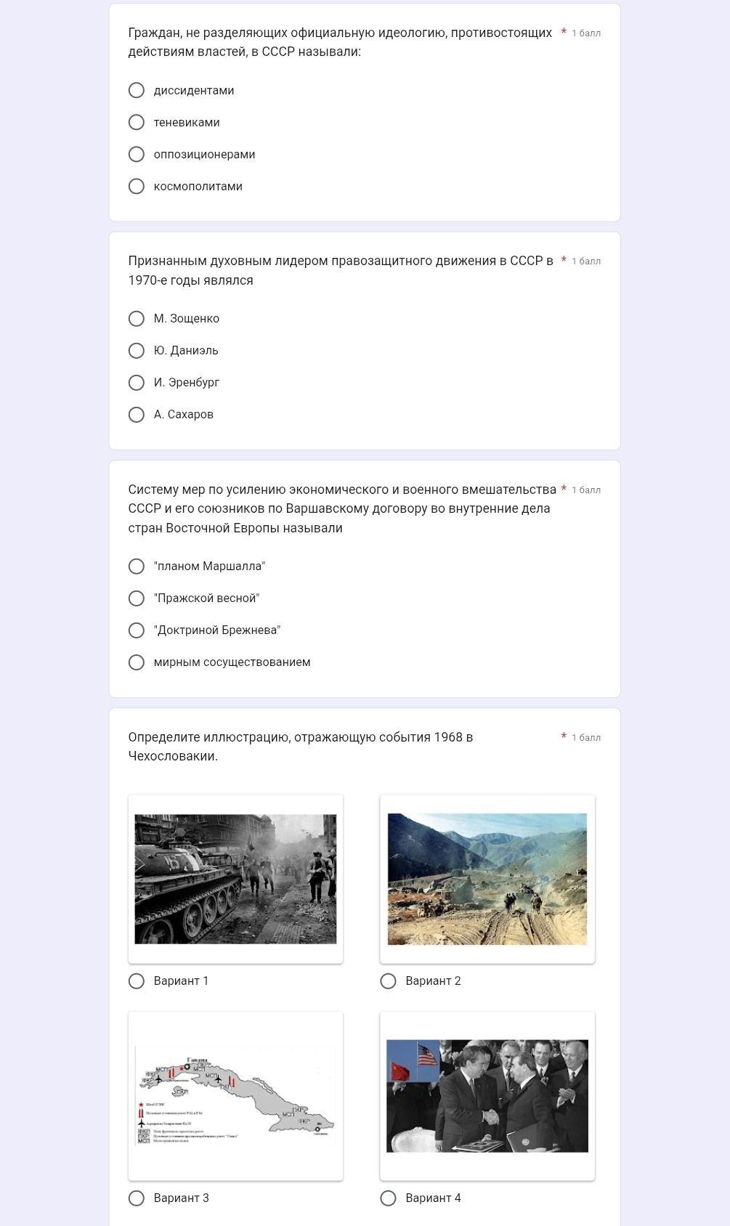The image size is (730, 1226).
Task: Select the 'Ю. Даниэль' option
Action: pos(137,351)
